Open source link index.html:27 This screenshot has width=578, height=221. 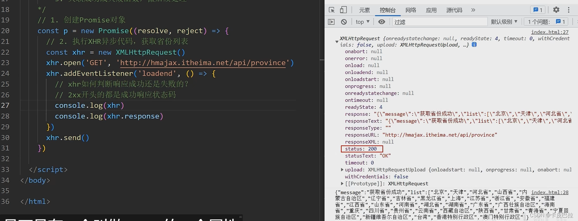550,32
